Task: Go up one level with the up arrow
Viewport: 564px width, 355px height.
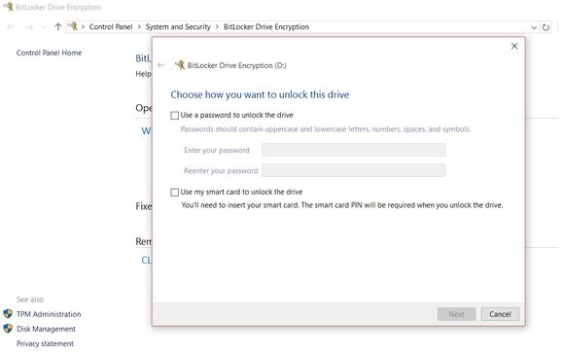Action: [x=58, y=26]
